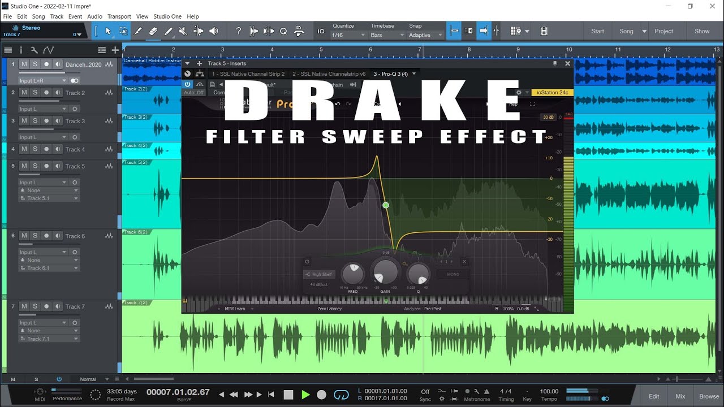The image size is (724, 407).
Task: Toggle Snap to grid button
Action: (x=454, y=31)
